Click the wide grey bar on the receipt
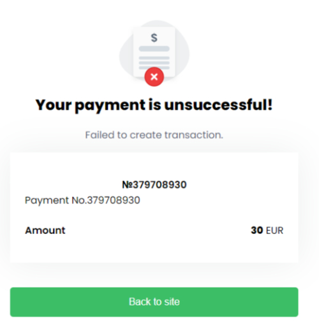 tap(154, 48)
